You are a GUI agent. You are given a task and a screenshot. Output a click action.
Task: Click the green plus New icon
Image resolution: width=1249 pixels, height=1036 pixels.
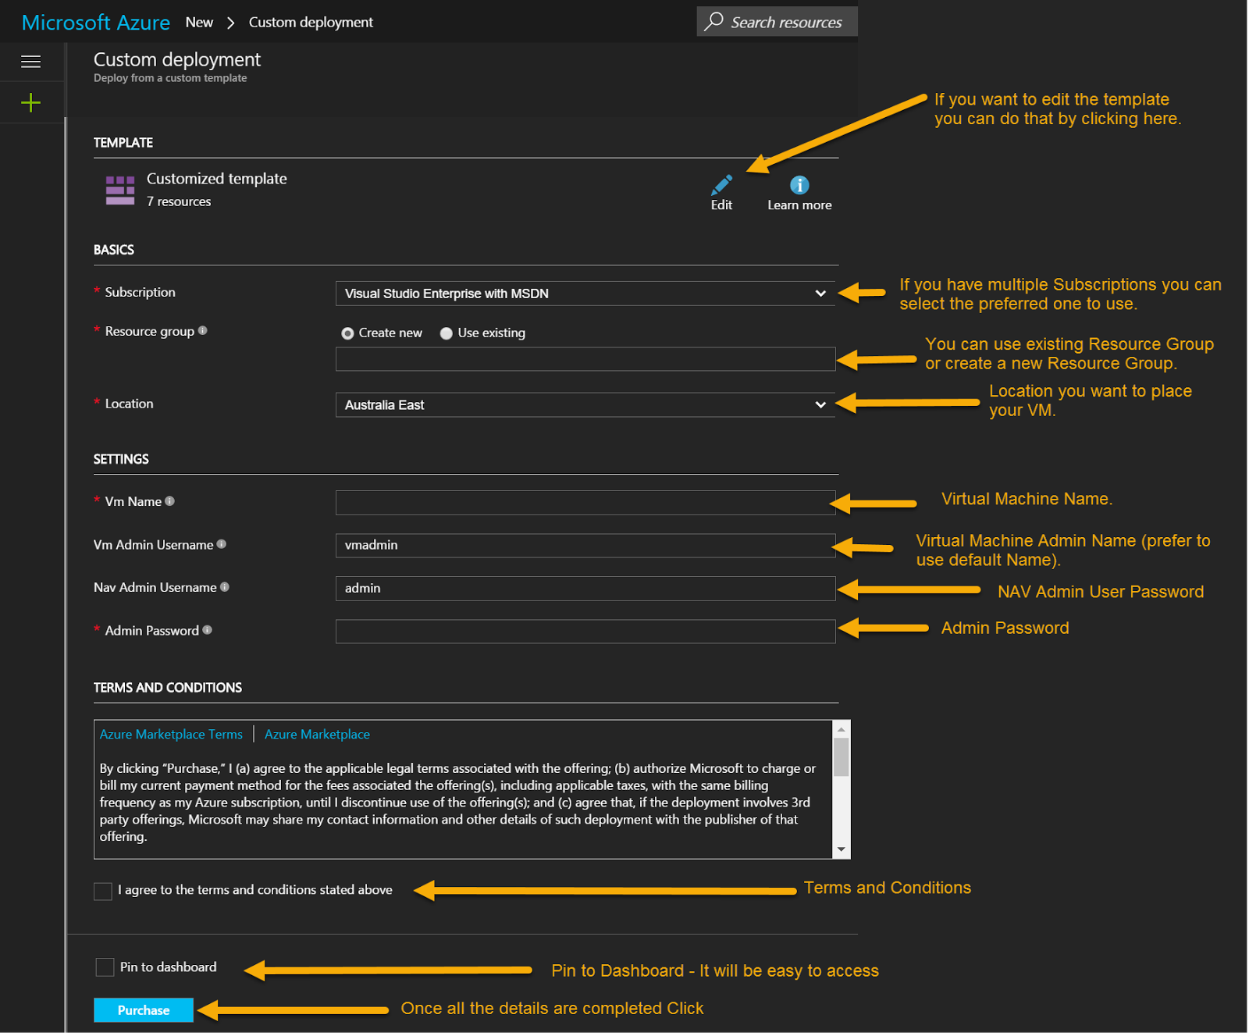tap(31, 102)
